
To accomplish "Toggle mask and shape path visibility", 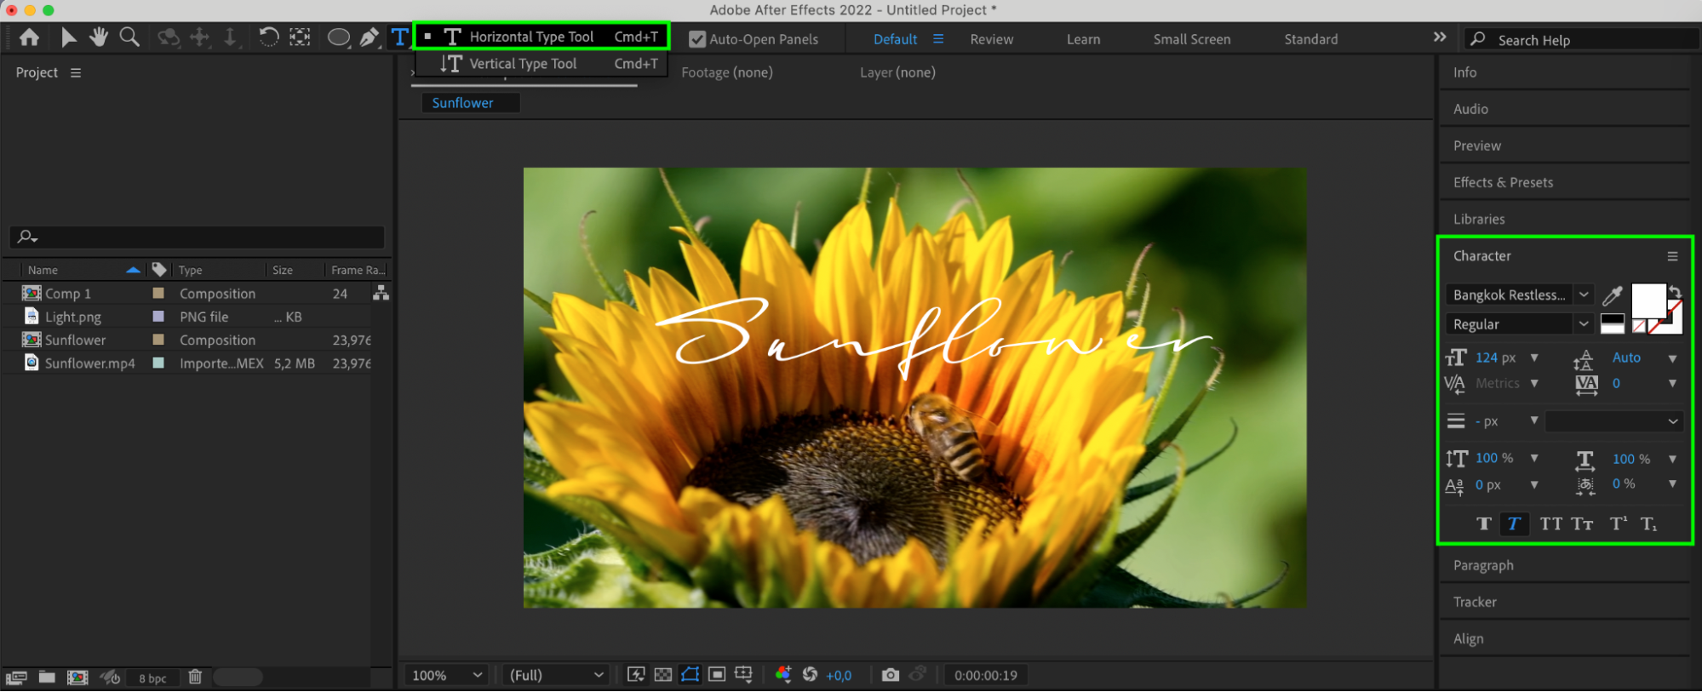I will click(x=690, y=675).
